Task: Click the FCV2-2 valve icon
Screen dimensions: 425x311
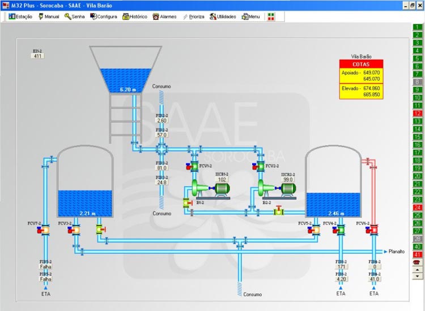Action: [259, 166]
